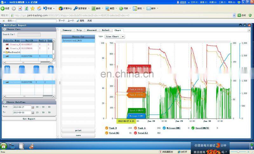The width and height of the screenshot is (254, 154).
Task: Switch to the Summary tab
Action: pyautogui.click(x=67, y=30)
